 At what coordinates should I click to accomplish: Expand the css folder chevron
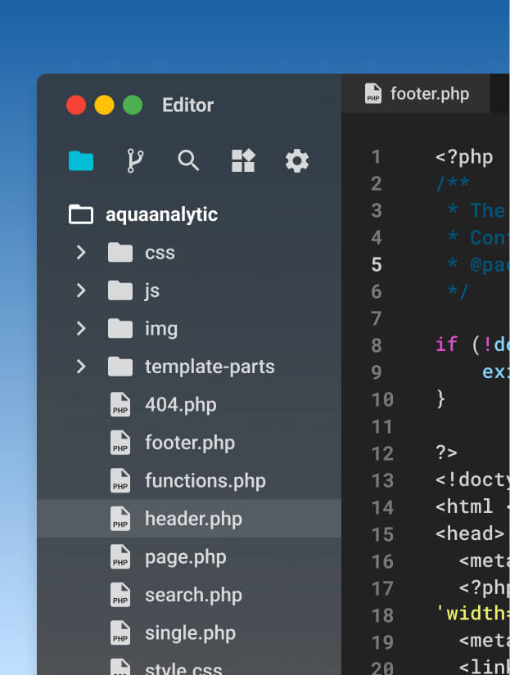81,252
